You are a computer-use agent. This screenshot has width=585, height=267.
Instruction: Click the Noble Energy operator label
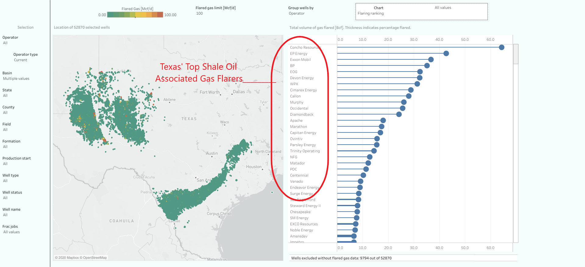click(302, 230)
